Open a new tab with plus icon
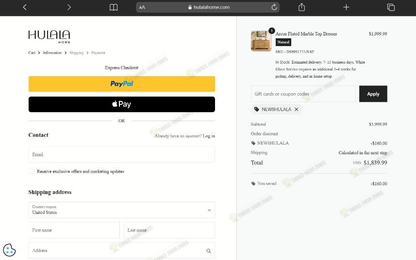Screen dimensions: 416x260 (346, 7)
